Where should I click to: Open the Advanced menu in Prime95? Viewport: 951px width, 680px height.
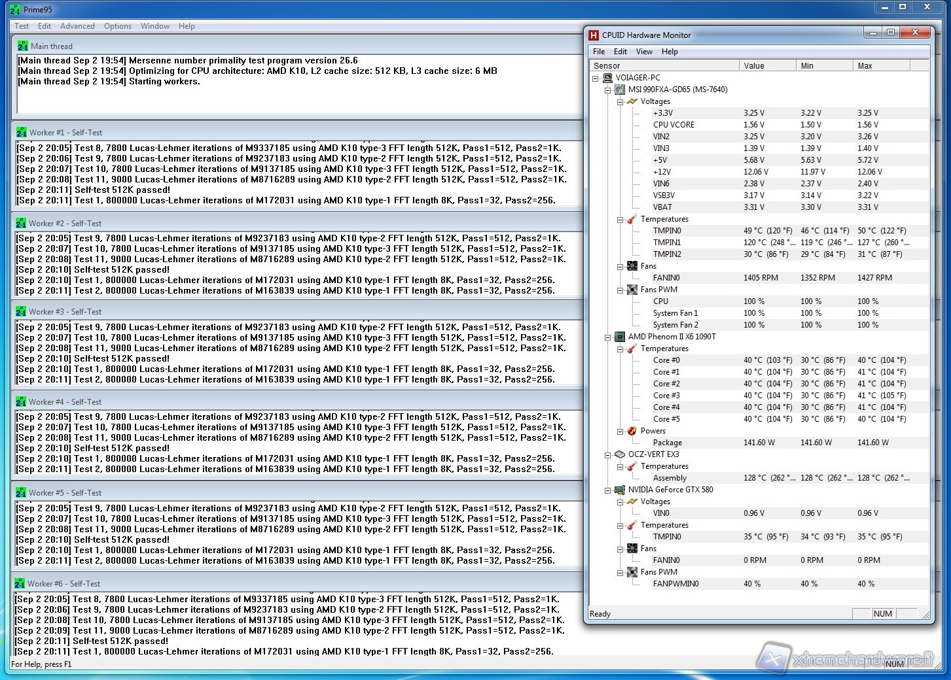[x=77, y=26]
